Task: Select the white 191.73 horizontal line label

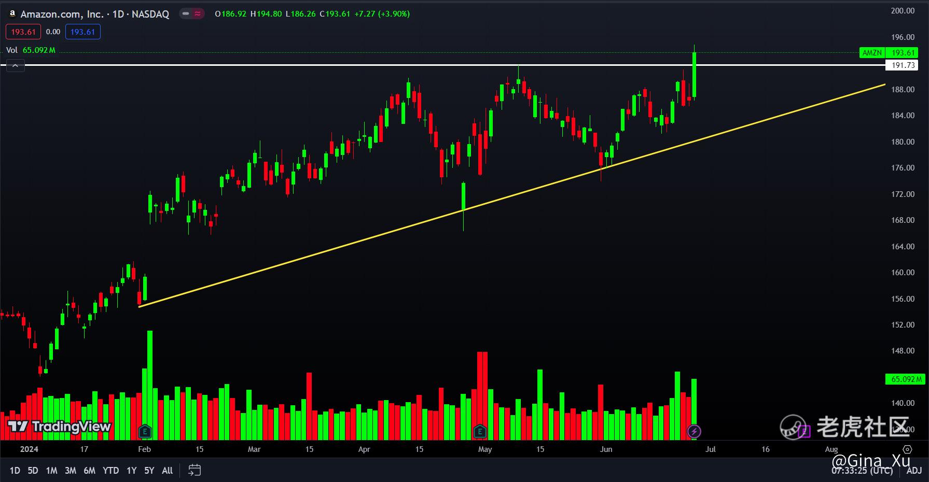Action: click(902, 65)
